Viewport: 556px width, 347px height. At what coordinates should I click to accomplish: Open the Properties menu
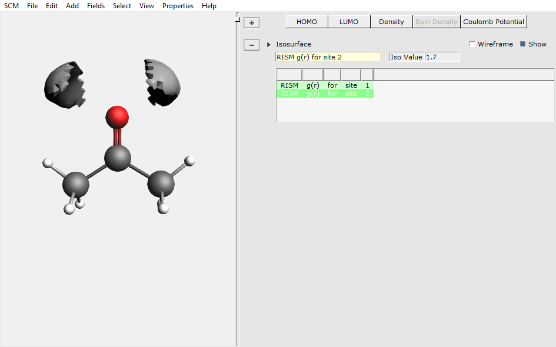[178, 6]
